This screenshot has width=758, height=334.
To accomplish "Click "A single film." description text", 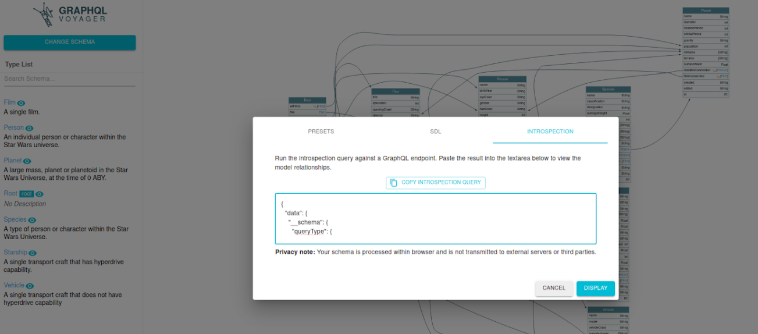I will click(22, 112).
